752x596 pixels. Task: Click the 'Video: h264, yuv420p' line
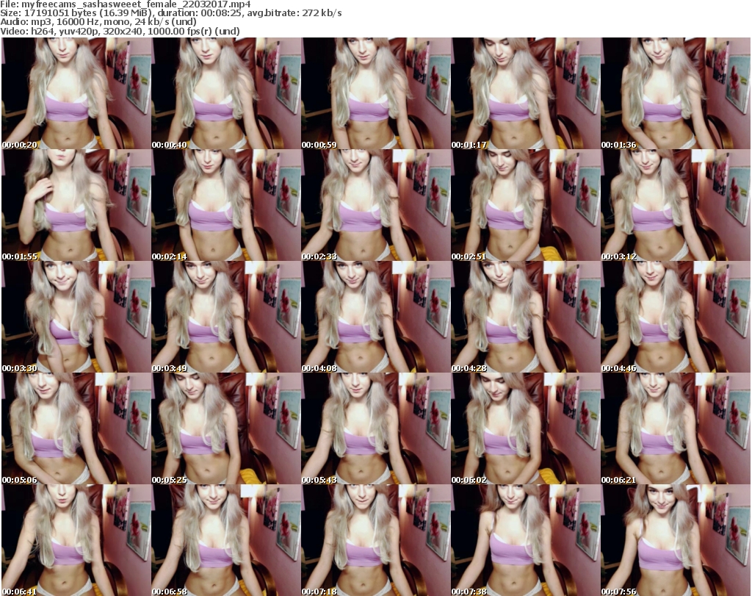[x=120, y=31]
